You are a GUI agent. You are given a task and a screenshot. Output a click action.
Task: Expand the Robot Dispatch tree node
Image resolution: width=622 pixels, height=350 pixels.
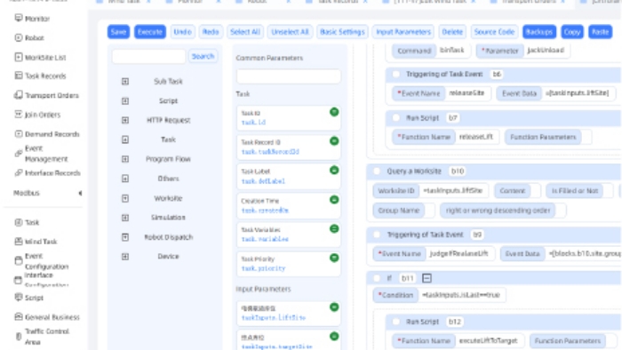(125, 237)
